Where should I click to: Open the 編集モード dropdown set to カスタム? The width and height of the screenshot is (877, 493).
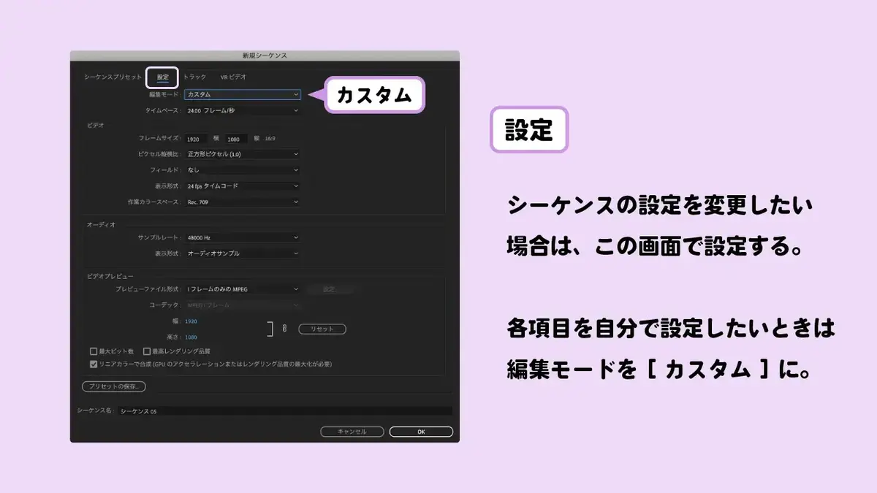coord(243,94)
